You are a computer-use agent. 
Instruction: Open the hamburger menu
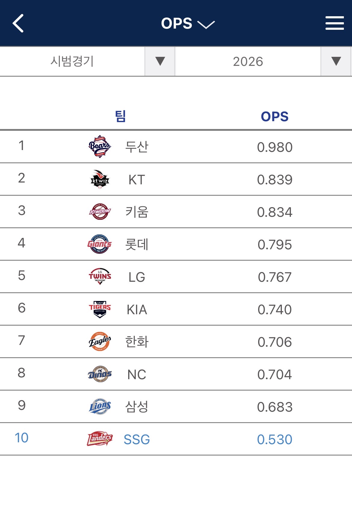click(x=334, y=23)
